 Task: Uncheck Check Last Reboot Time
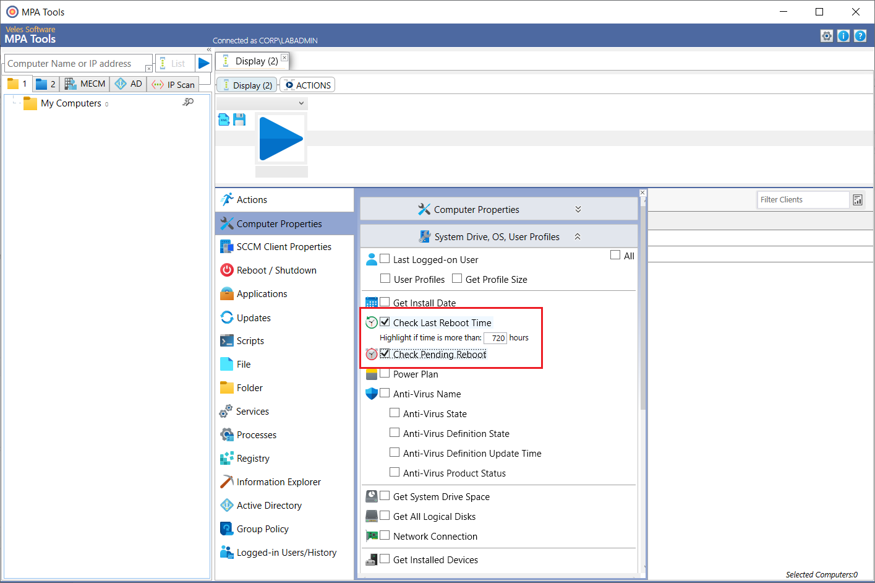click(x=385, y=322)
